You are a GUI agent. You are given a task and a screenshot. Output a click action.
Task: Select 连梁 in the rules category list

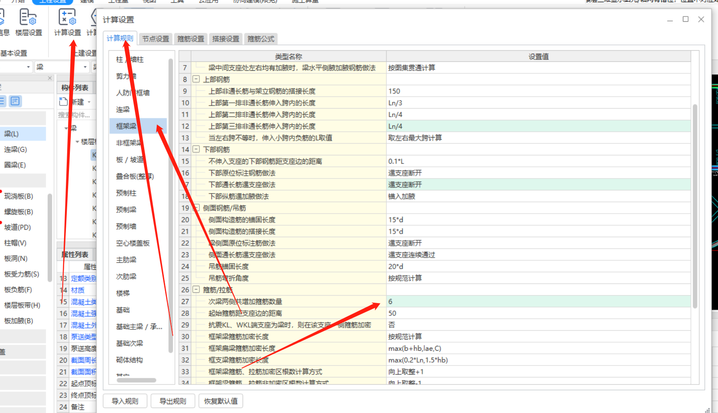(123, 109)
